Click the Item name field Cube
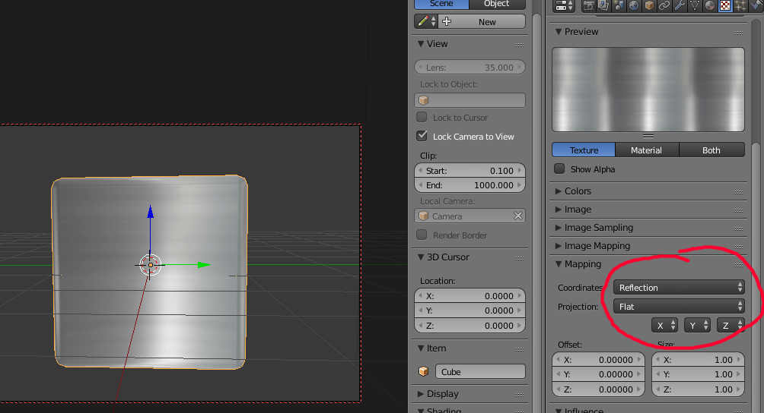 [x=480, y=372]
